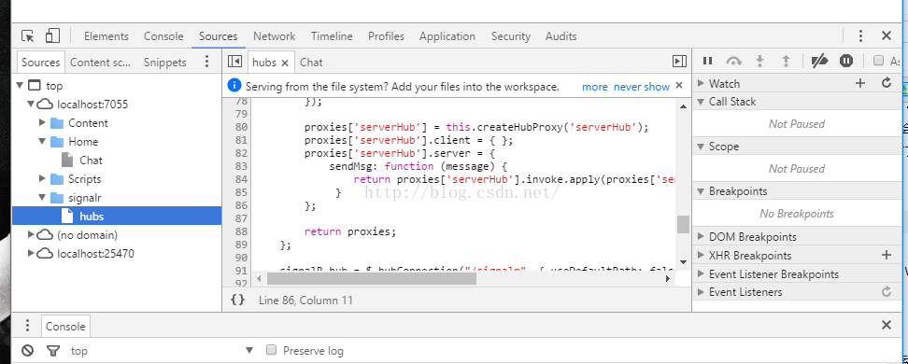Click the 'more' link in info bar

(x=595, y=87)
